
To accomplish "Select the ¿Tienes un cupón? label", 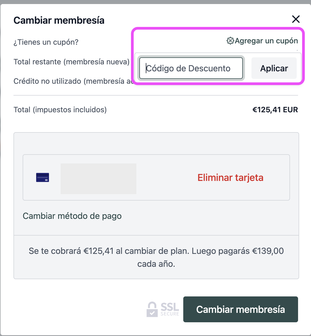I will (x=46, y=42).
